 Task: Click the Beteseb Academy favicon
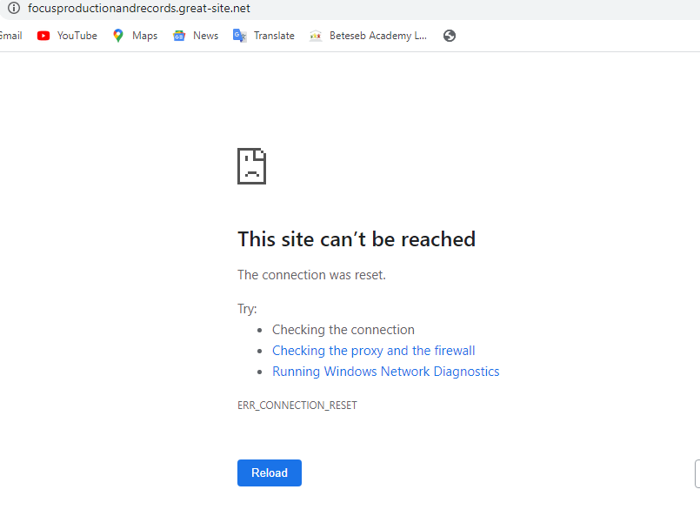pos(315,36)
